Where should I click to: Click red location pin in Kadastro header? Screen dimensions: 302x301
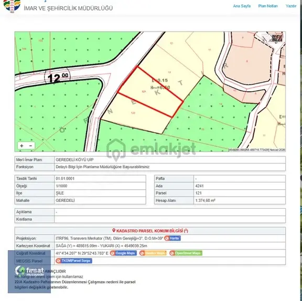click(x=114, y=231)
